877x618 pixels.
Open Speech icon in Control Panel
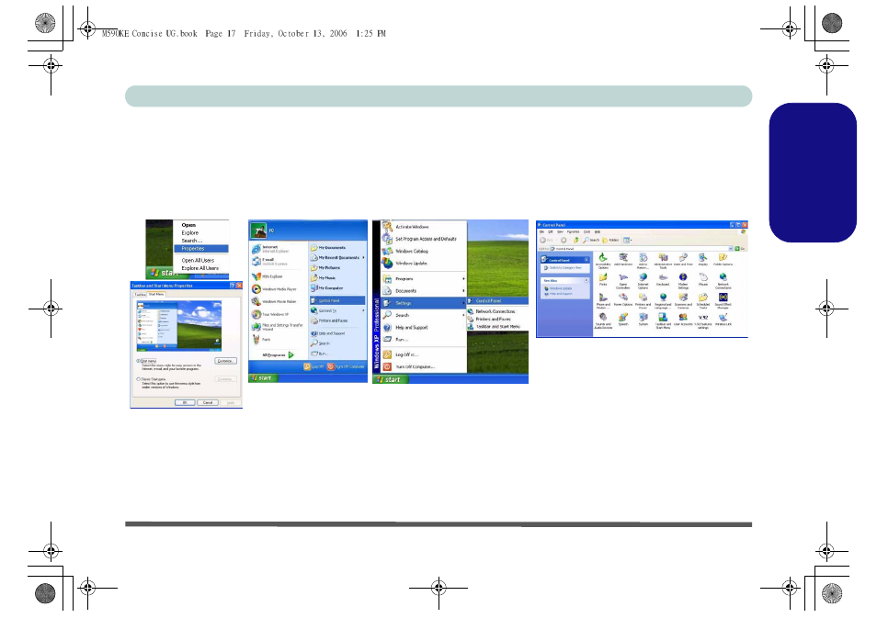pos(623,320)
